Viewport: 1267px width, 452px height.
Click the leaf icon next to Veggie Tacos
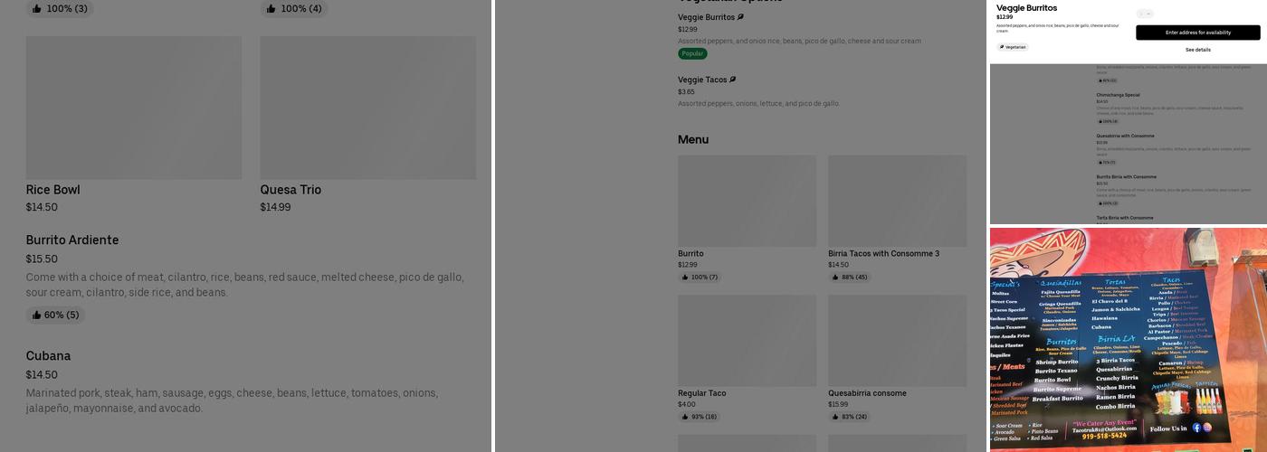[732, 80]
